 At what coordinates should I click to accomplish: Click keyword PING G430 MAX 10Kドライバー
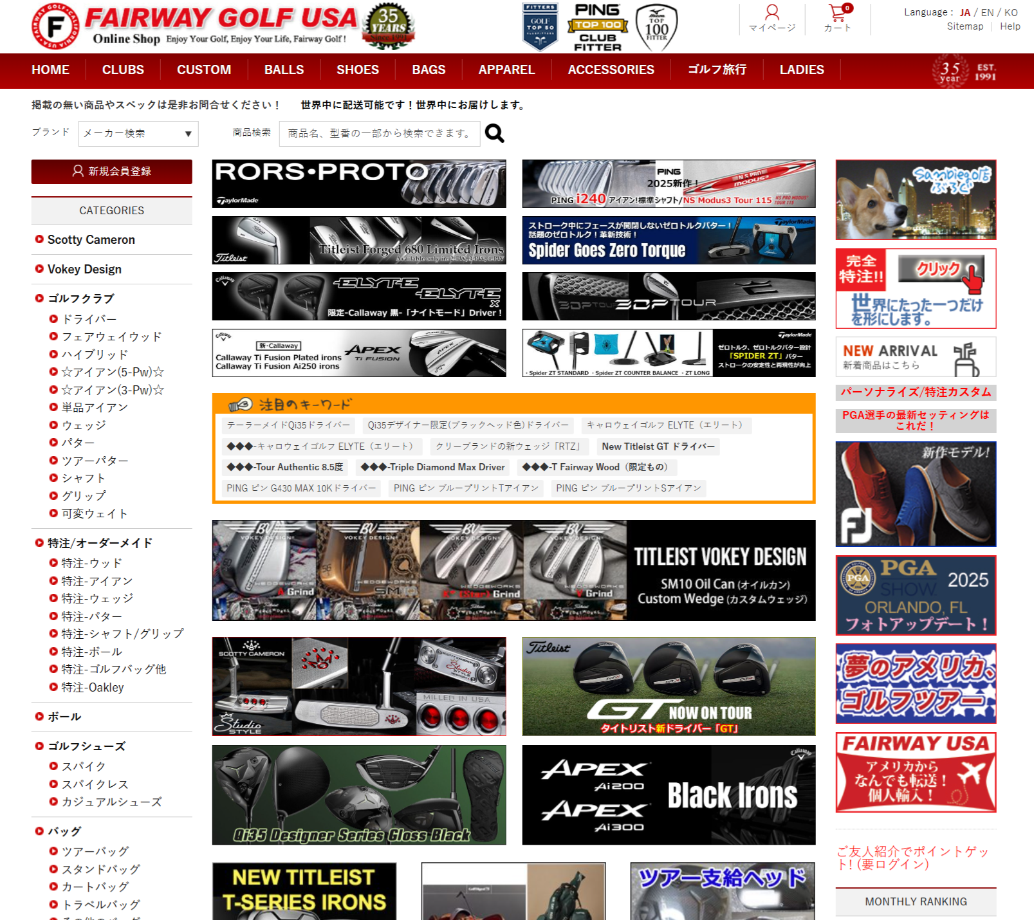(x=301, y=488)
